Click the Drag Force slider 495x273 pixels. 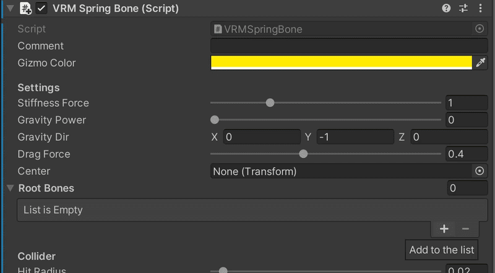325,154
